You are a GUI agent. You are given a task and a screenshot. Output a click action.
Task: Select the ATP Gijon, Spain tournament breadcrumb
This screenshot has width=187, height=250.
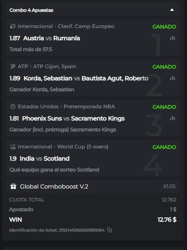coord(55,66)
